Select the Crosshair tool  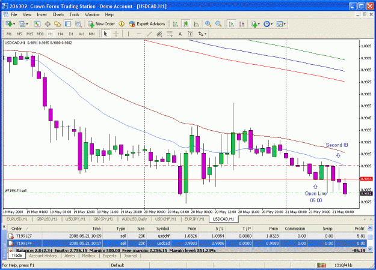[x=116, y=34]
